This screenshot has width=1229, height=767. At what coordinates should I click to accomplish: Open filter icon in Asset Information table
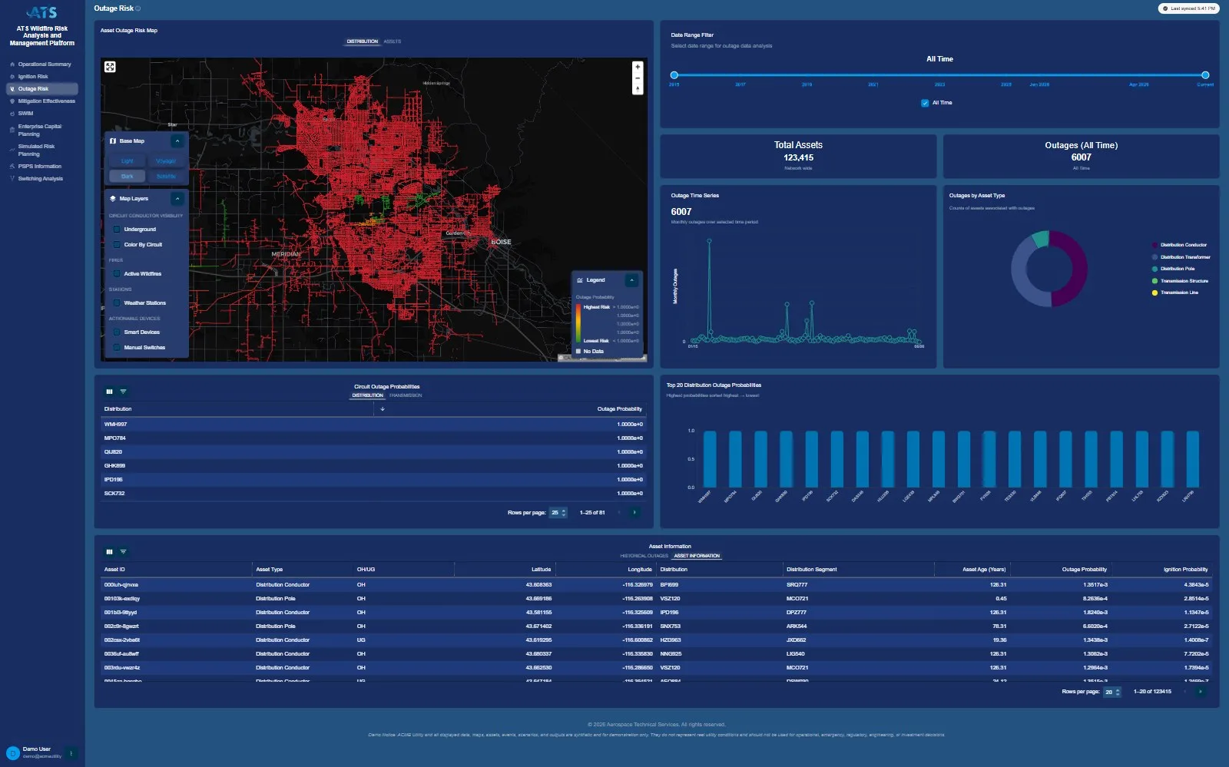click(123, 552)
